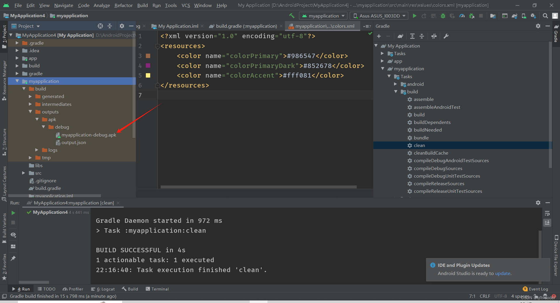
Task: Expand app node in Gradle panel
Action: (382, 61)
